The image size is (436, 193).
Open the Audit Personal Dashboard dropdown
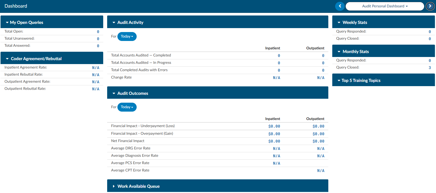click(385, 6)
